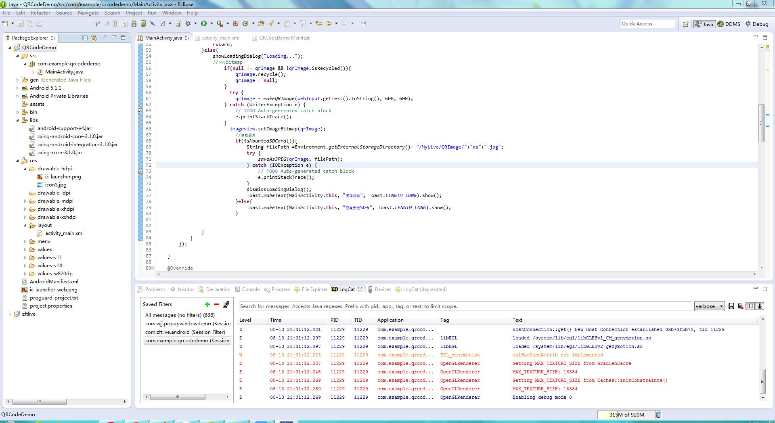Open the Debug button dropdown arrow
The height and width of the screenshot is (423, 775).
(x=195, y=23)
